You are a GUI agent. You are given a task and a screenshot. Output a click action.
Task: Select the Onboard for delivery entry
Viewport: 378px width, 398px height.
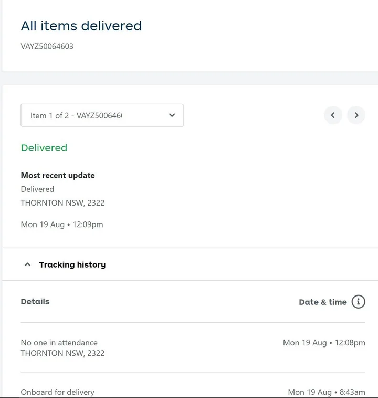pos(57,392)
